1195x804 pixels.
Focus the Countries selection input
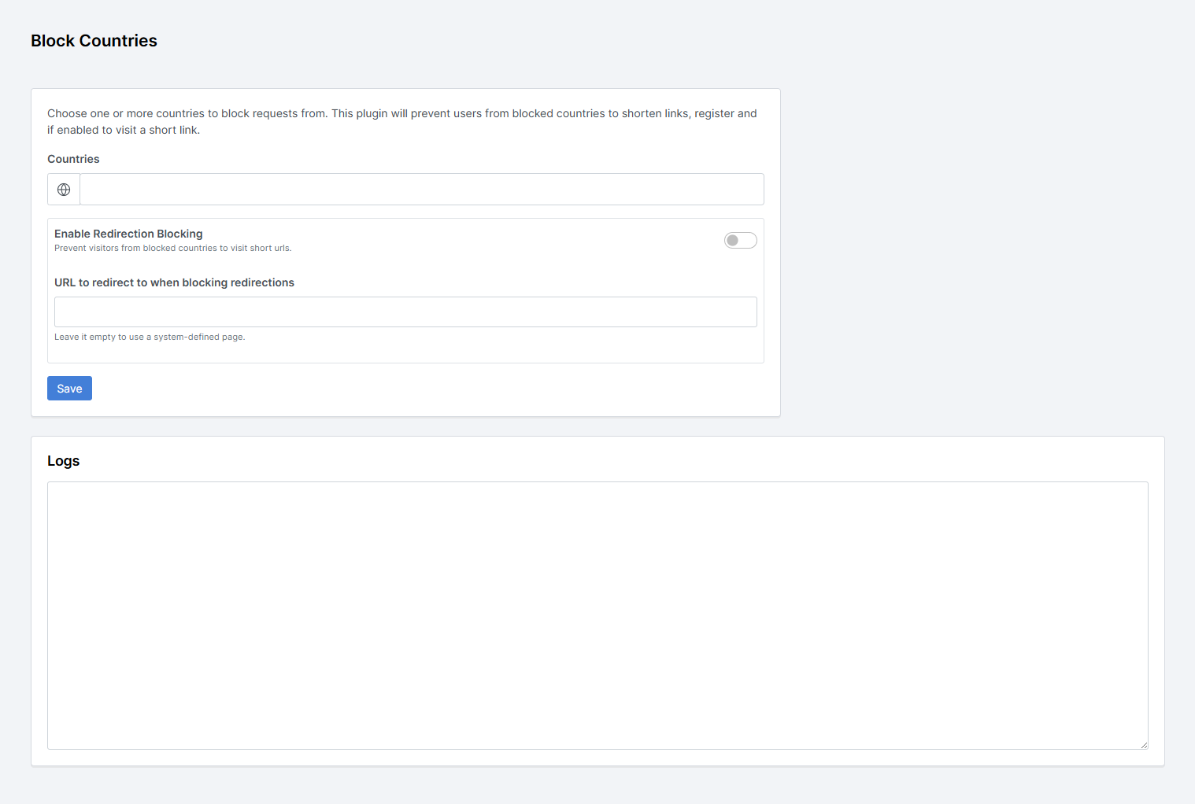coord(421,190)
